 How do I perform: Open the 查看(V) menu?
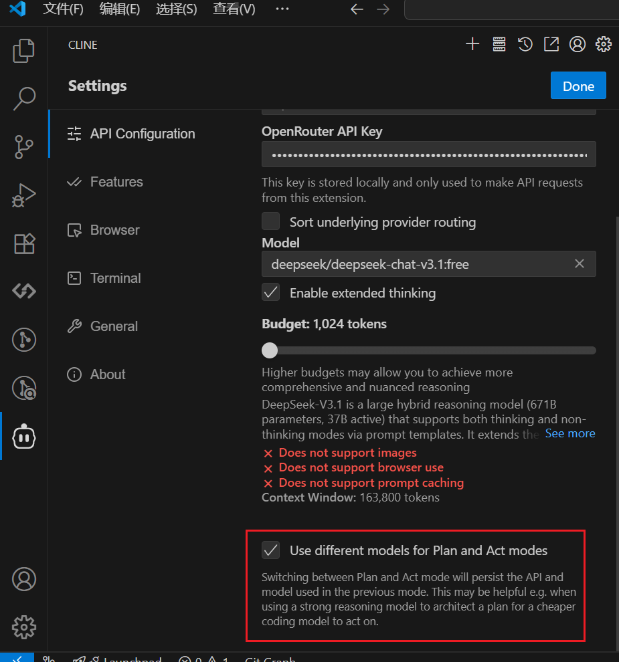tap(234, 9)
